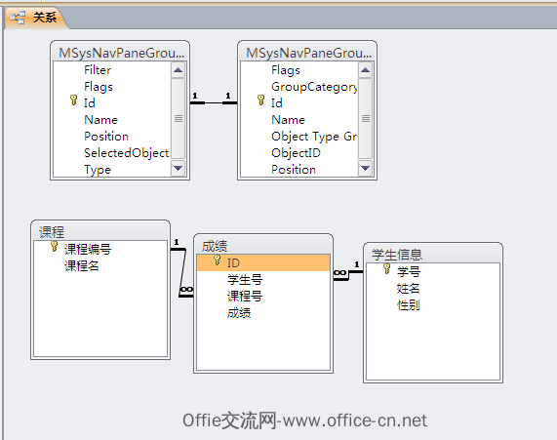Click the key icon beside Id in the left MSysNavPaneGroup table
The image size is (557, 440).
(73, 100)
